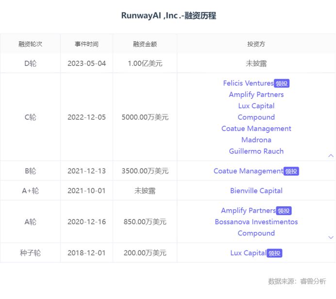
Task: Select the A轮 round cell
Action: click(30, 222)
